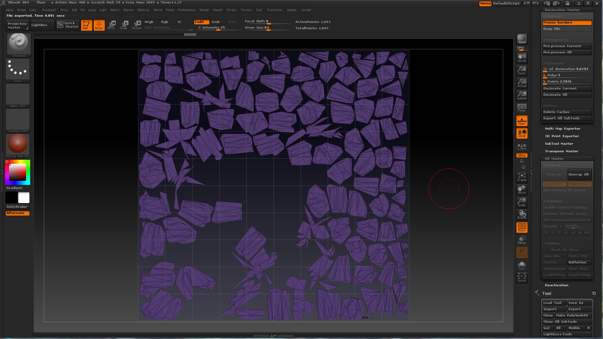Toggle Freeze borders option
603x339 pixels.
pos(567,23)
